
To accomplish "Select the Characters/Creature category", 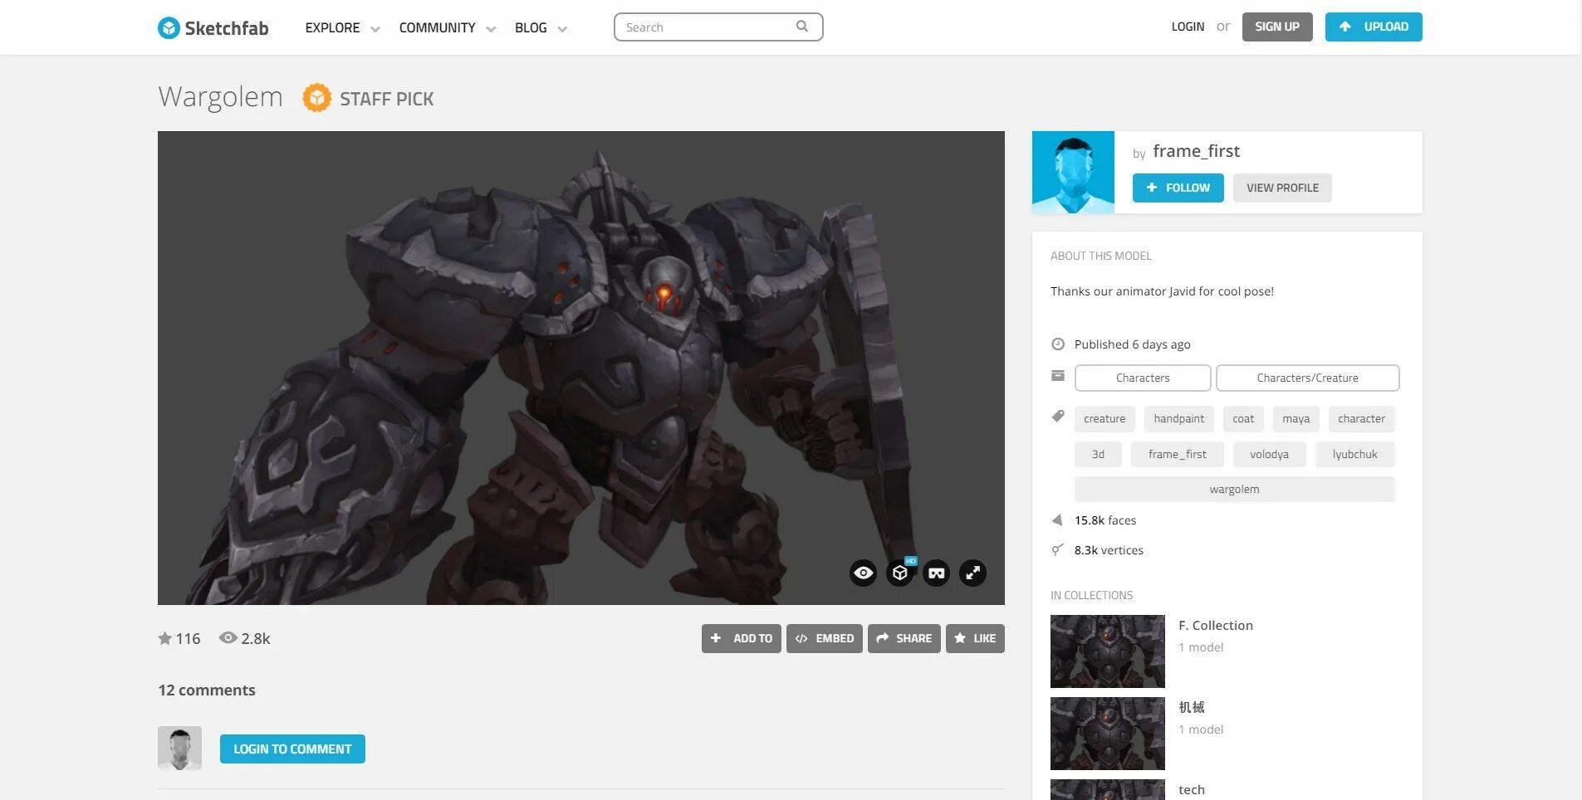I will (1307, 378).
